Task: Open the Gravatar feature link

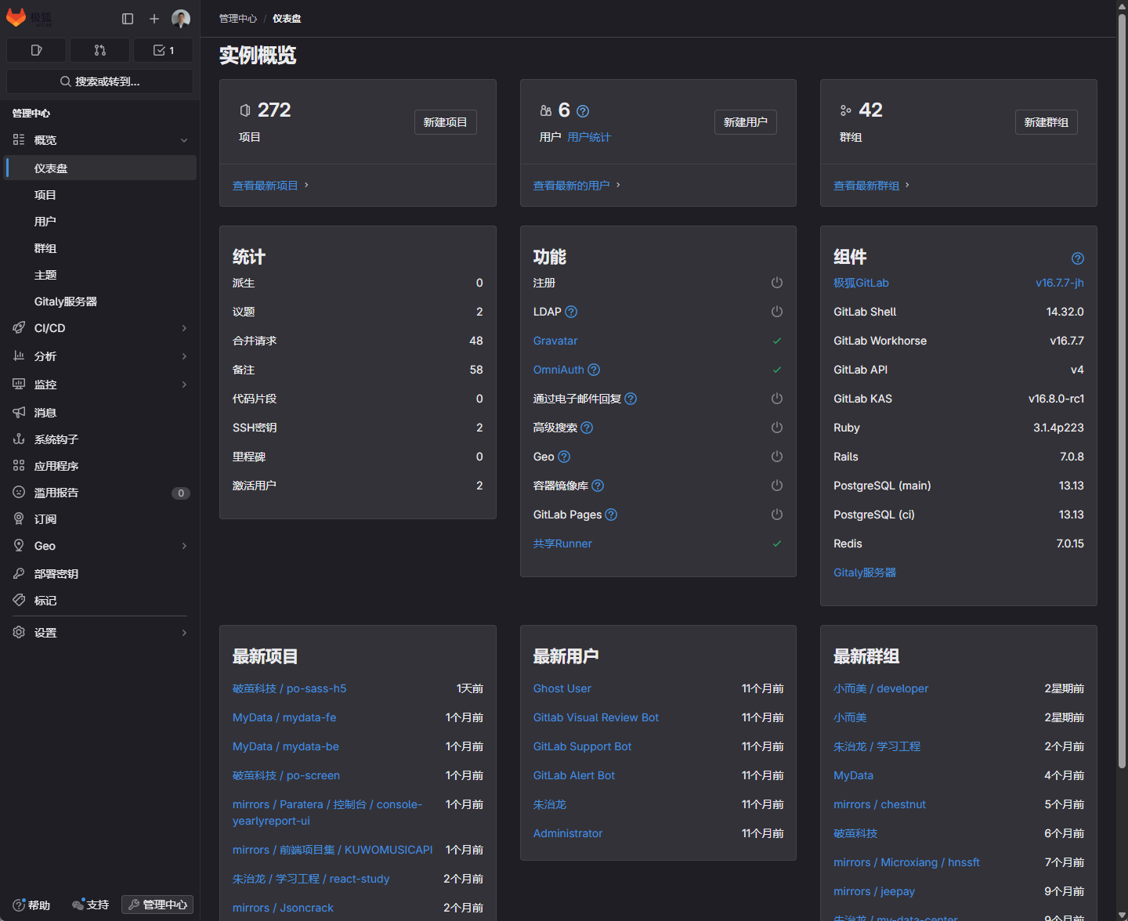Action: (x=555, y=341)
